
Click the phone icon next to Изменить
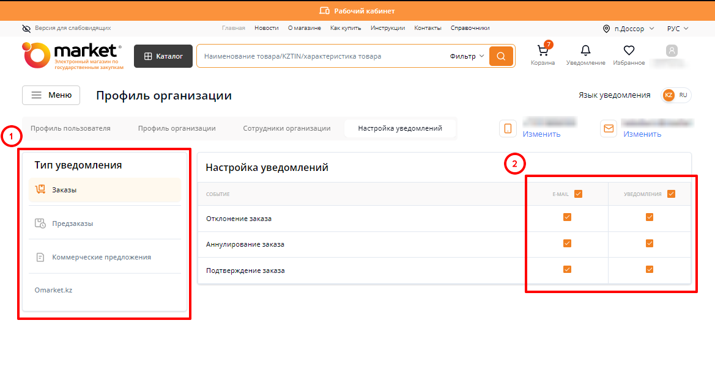508,128
